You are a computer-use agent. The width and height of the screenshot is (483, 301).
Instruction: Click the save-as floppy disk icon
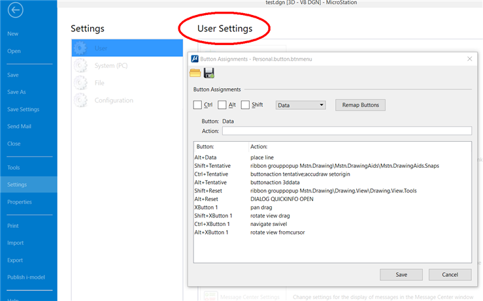(209, 73)
